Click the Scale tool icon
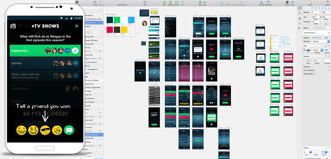331x159 pixels. pos(205,2)
